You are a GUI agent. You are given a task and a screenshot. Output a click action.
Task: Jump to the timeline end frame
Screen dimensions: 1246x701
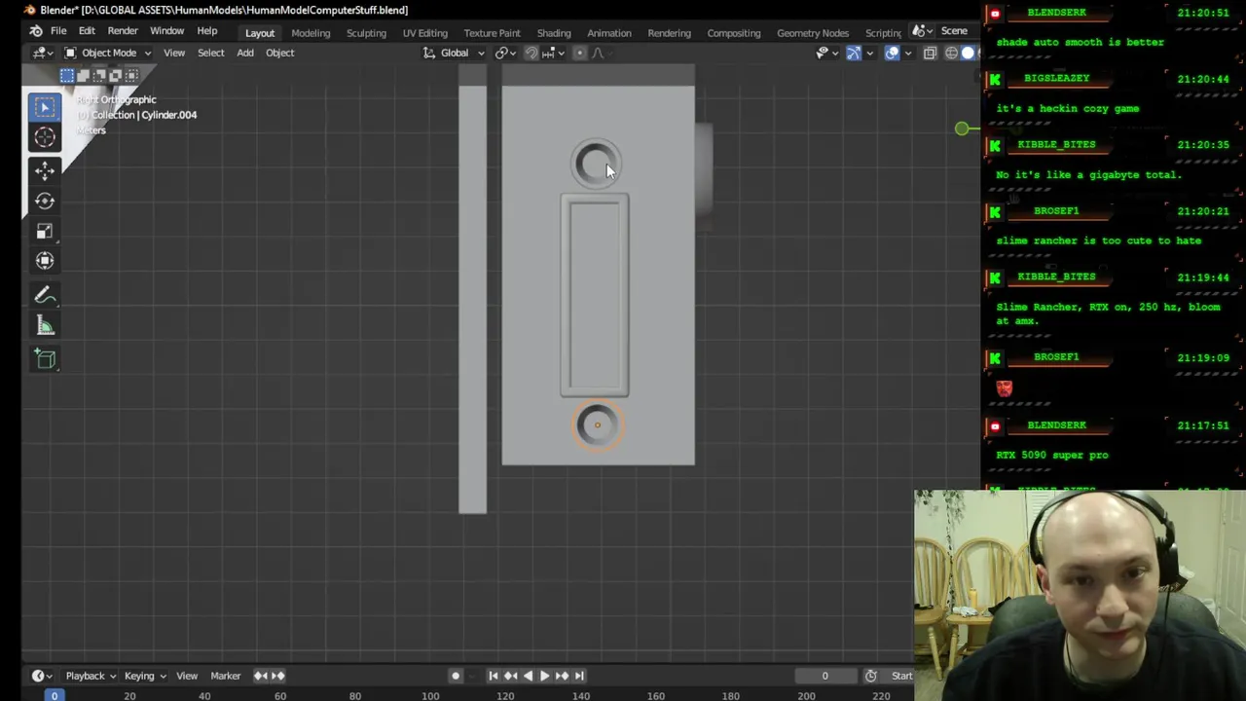pyautogui.click(x=579, y=676)
